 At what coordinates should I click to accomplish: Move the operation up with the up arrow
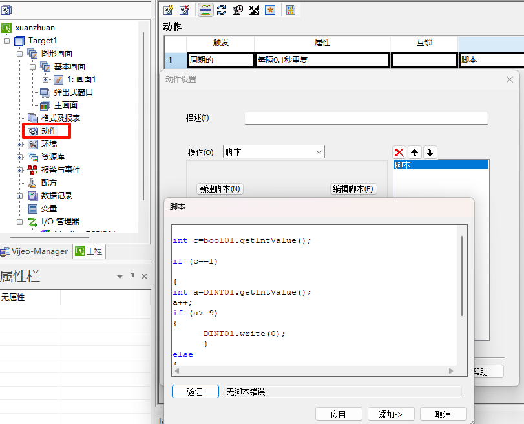(x=415, y=153)
